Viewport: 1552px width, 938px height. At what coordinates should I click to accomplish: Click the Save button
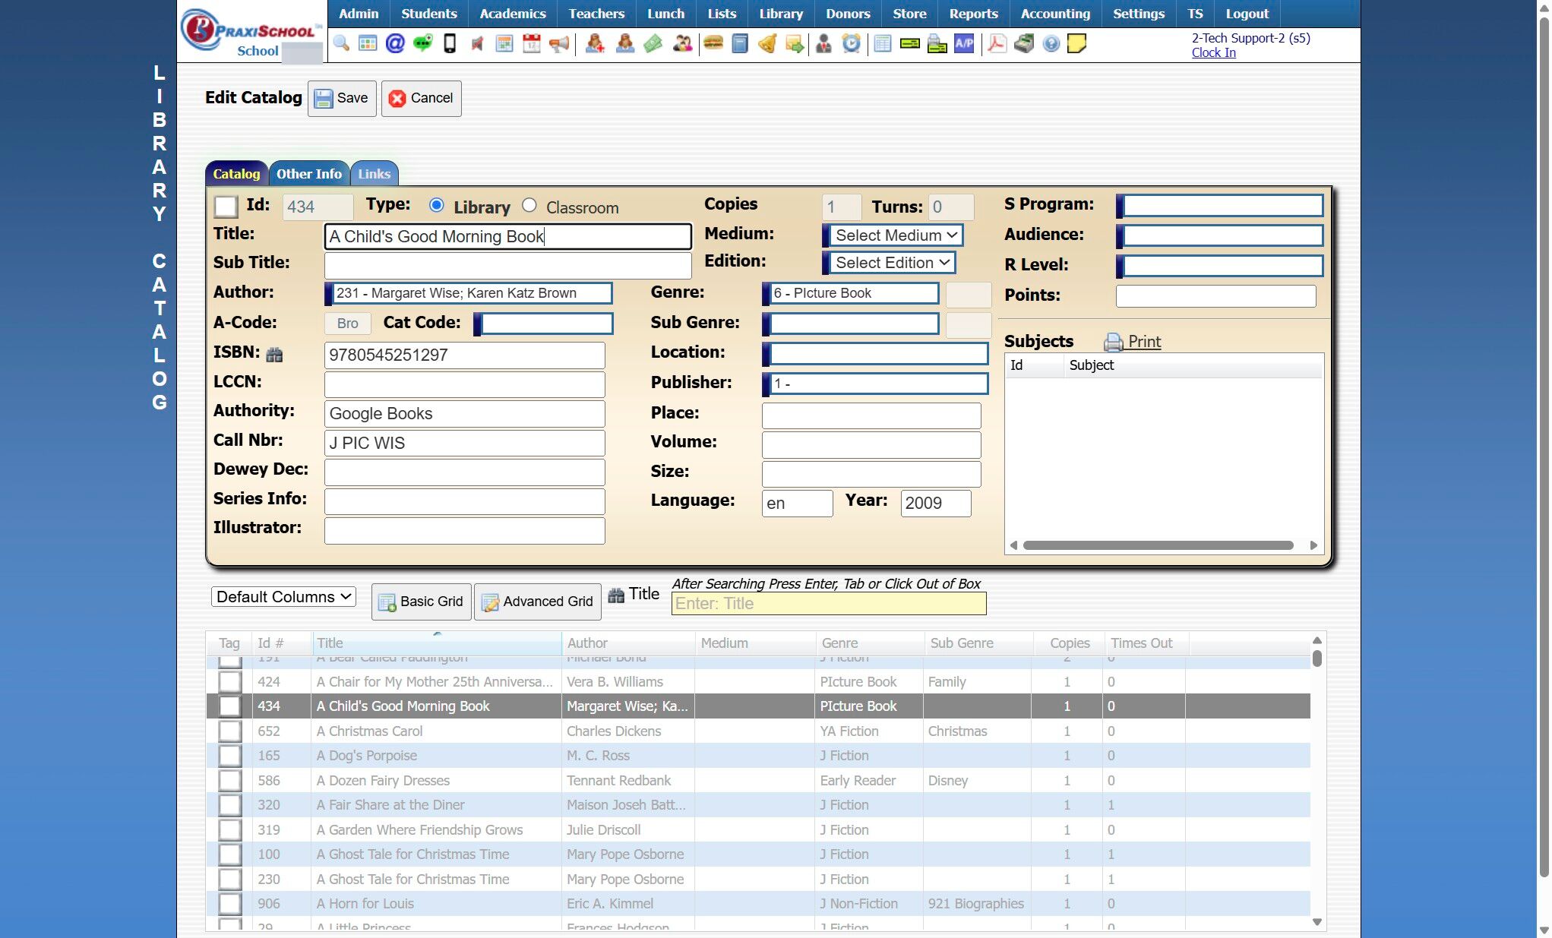pyautogui.click(x=342, y=98)
